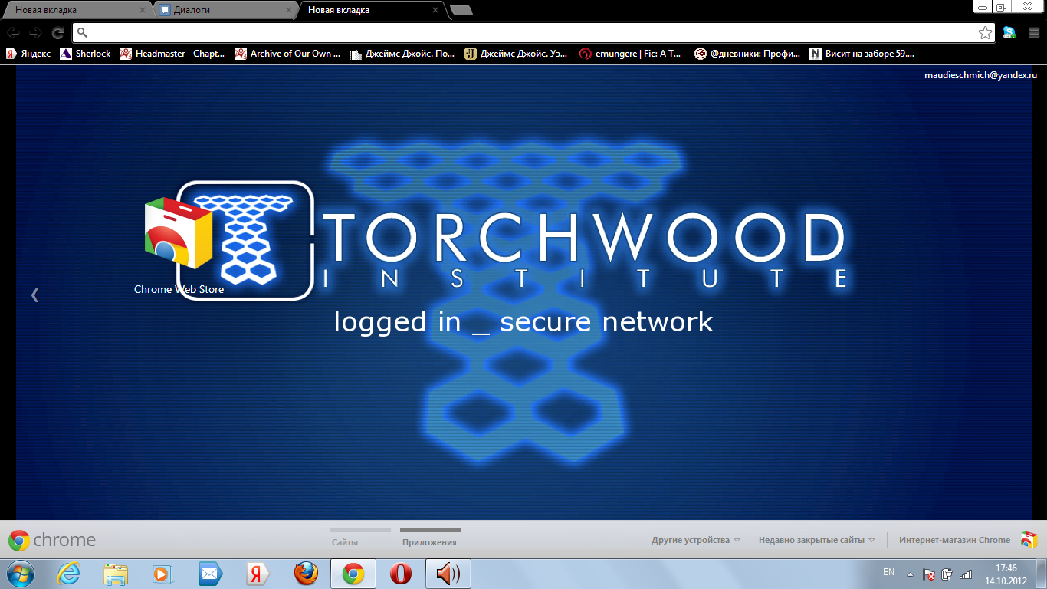Close the active Новая вкладка tab

[x=435, y=11]
